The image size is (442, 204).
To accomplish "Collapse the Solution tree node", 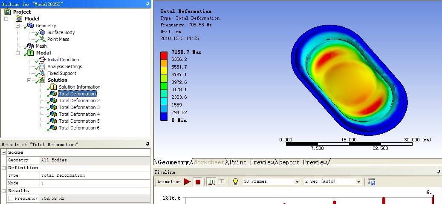I will click(x=29, y=80).
